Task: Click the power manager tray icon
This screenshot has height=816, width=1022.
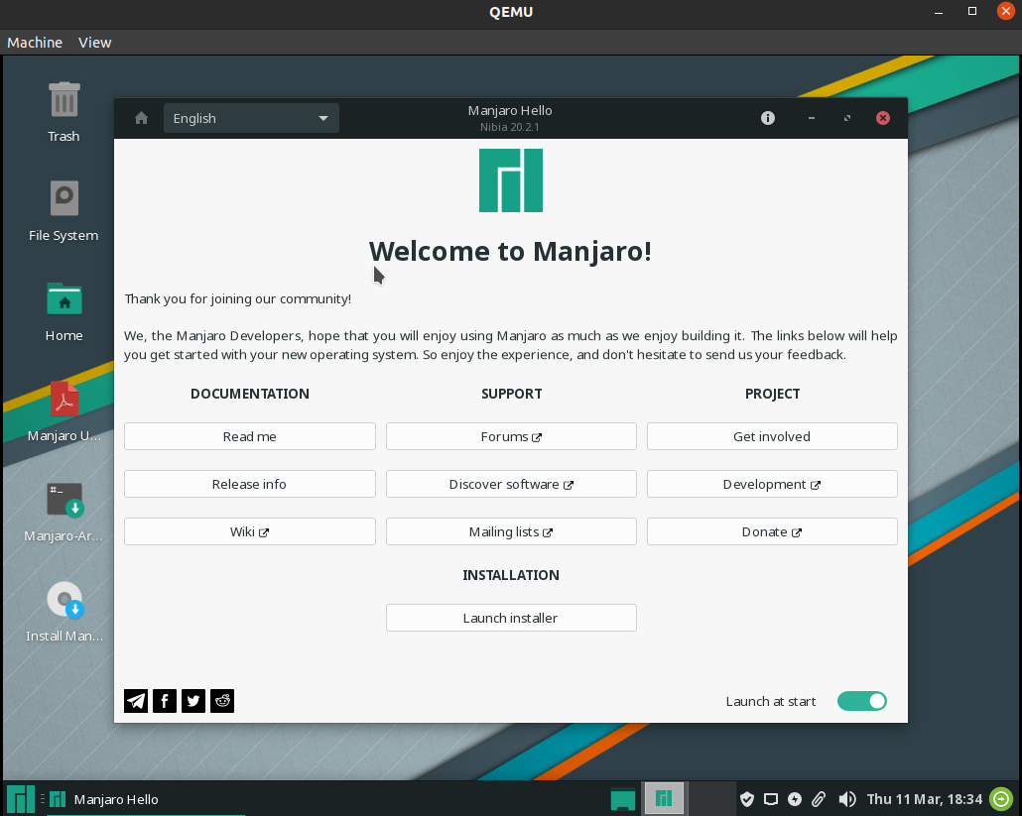Action: pos(794,798)
